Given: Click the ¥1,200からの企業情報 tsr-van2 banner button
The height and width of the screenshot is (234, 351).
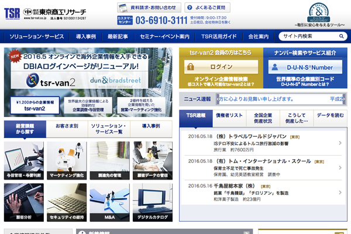Looking at the screenshot, I should click(x=35, y=105).
